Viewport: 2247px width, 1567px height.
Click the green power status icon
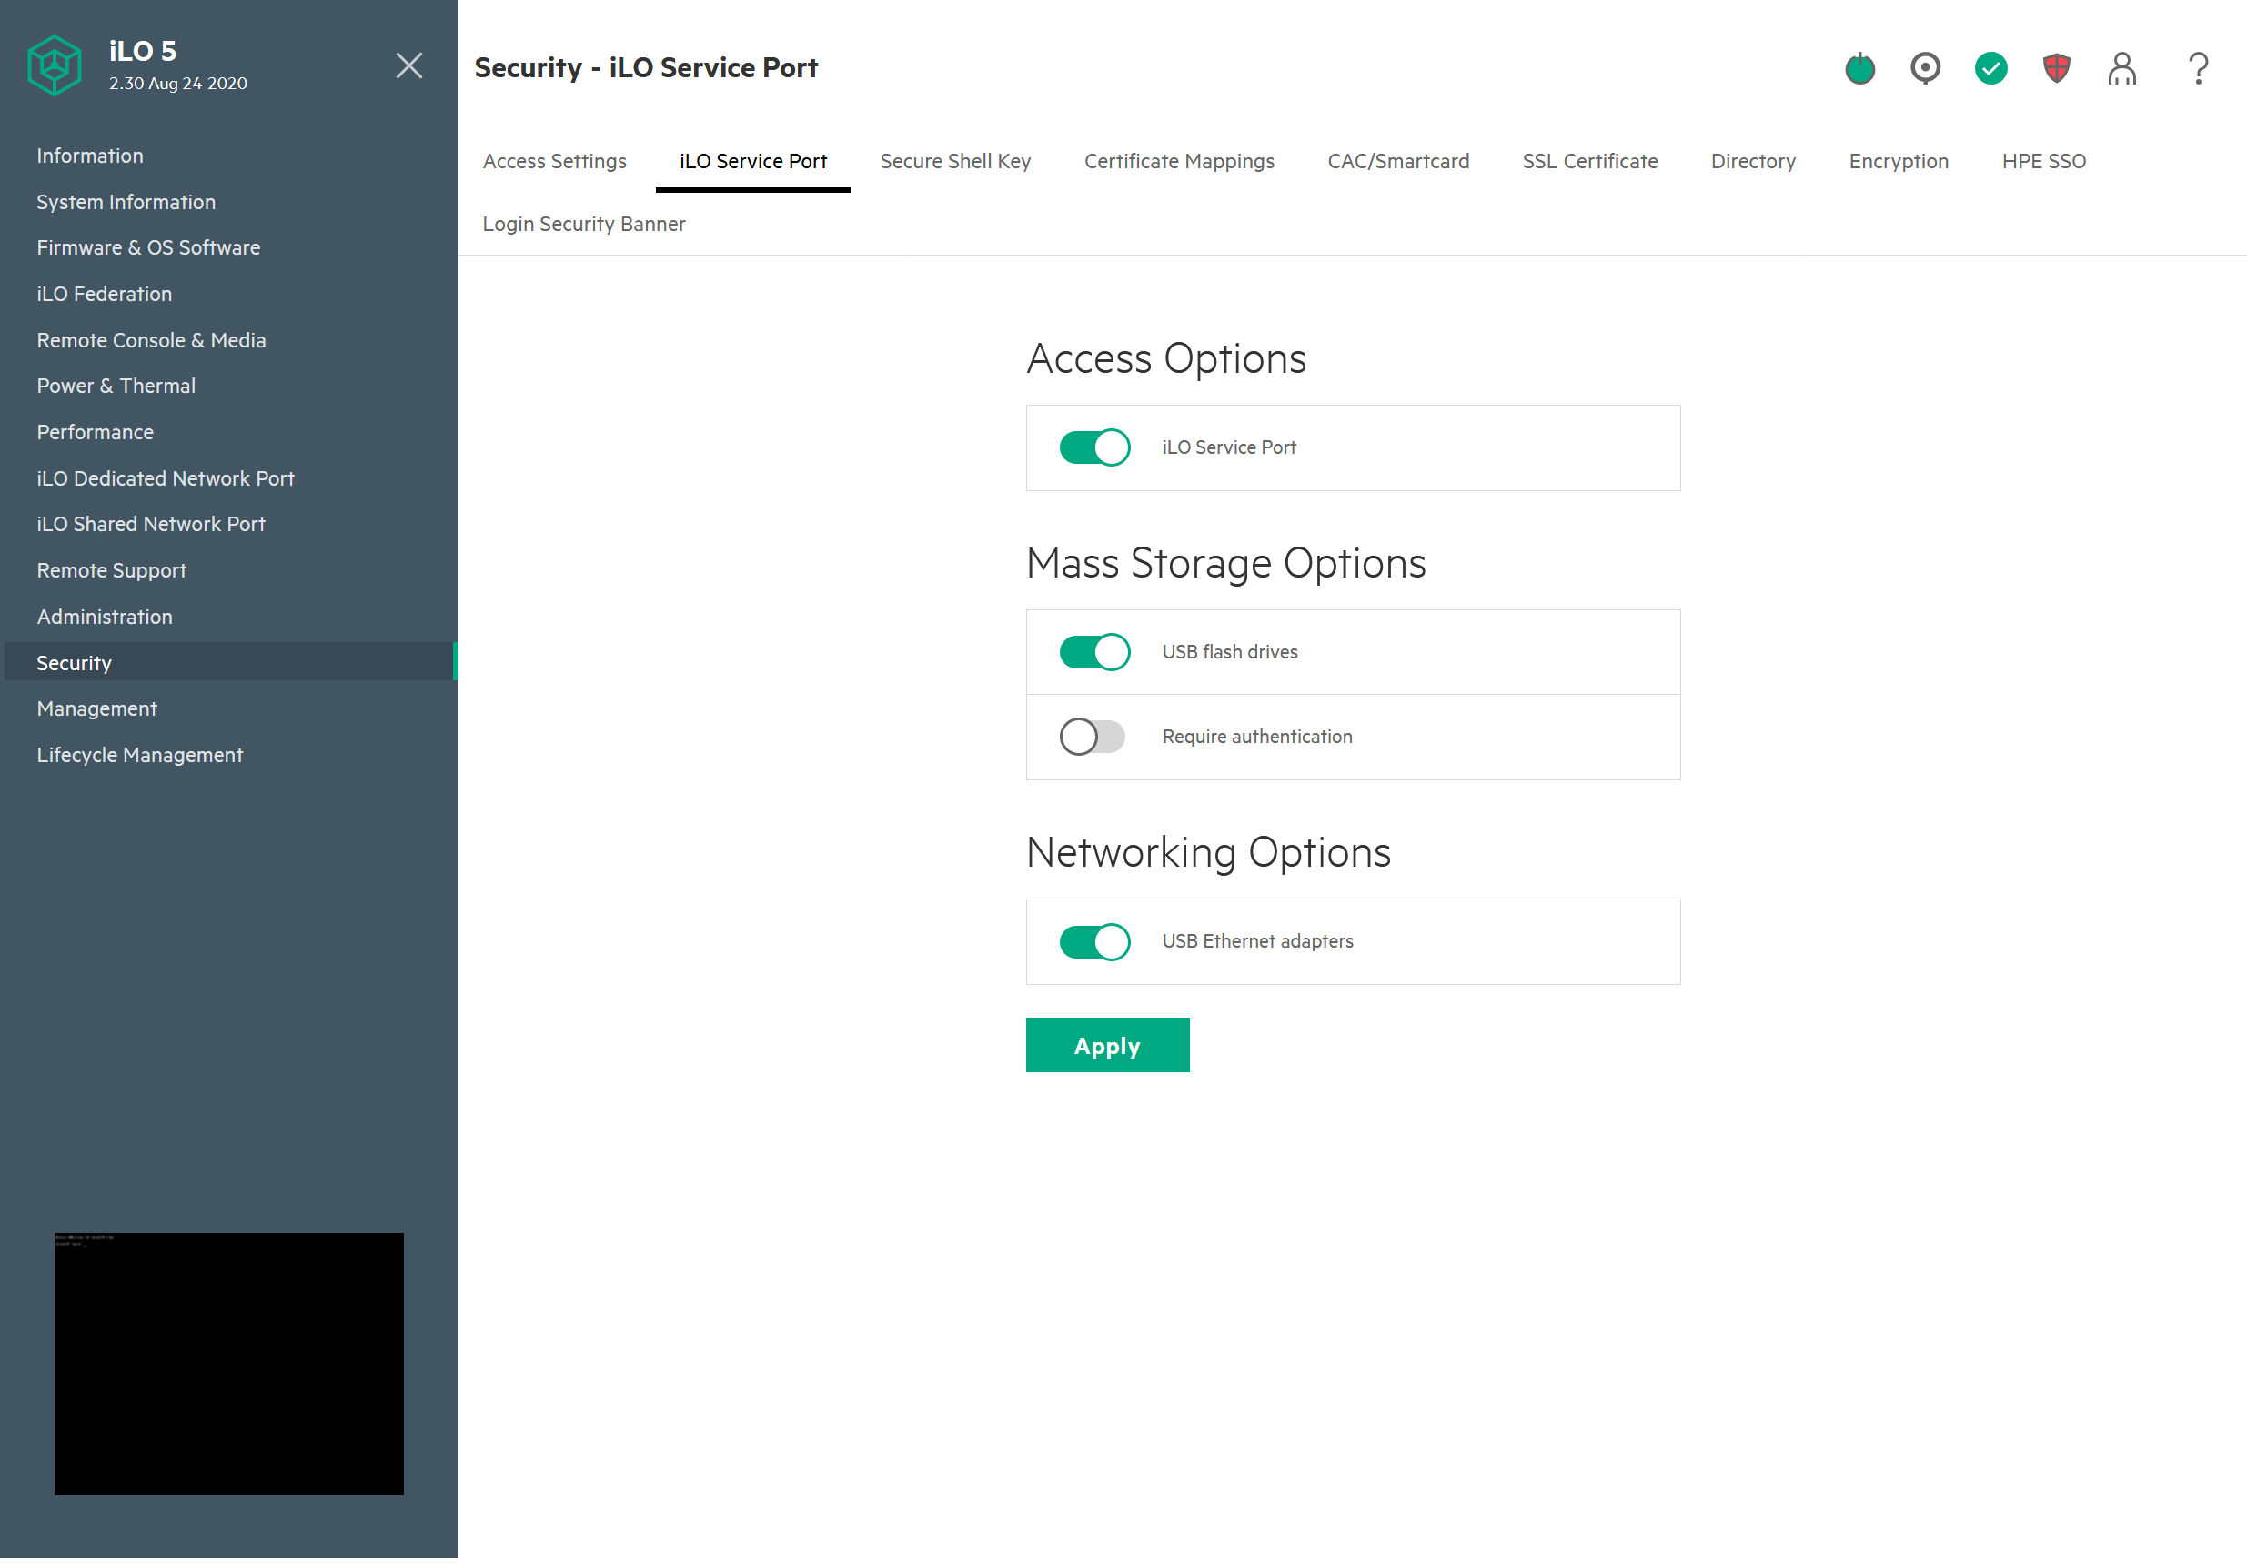[x=1859, y=68]
